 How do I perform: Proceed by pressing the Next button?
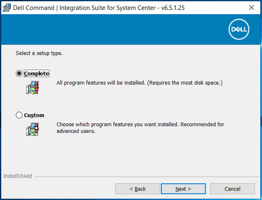pyautogui.click(x=183, y=189)
